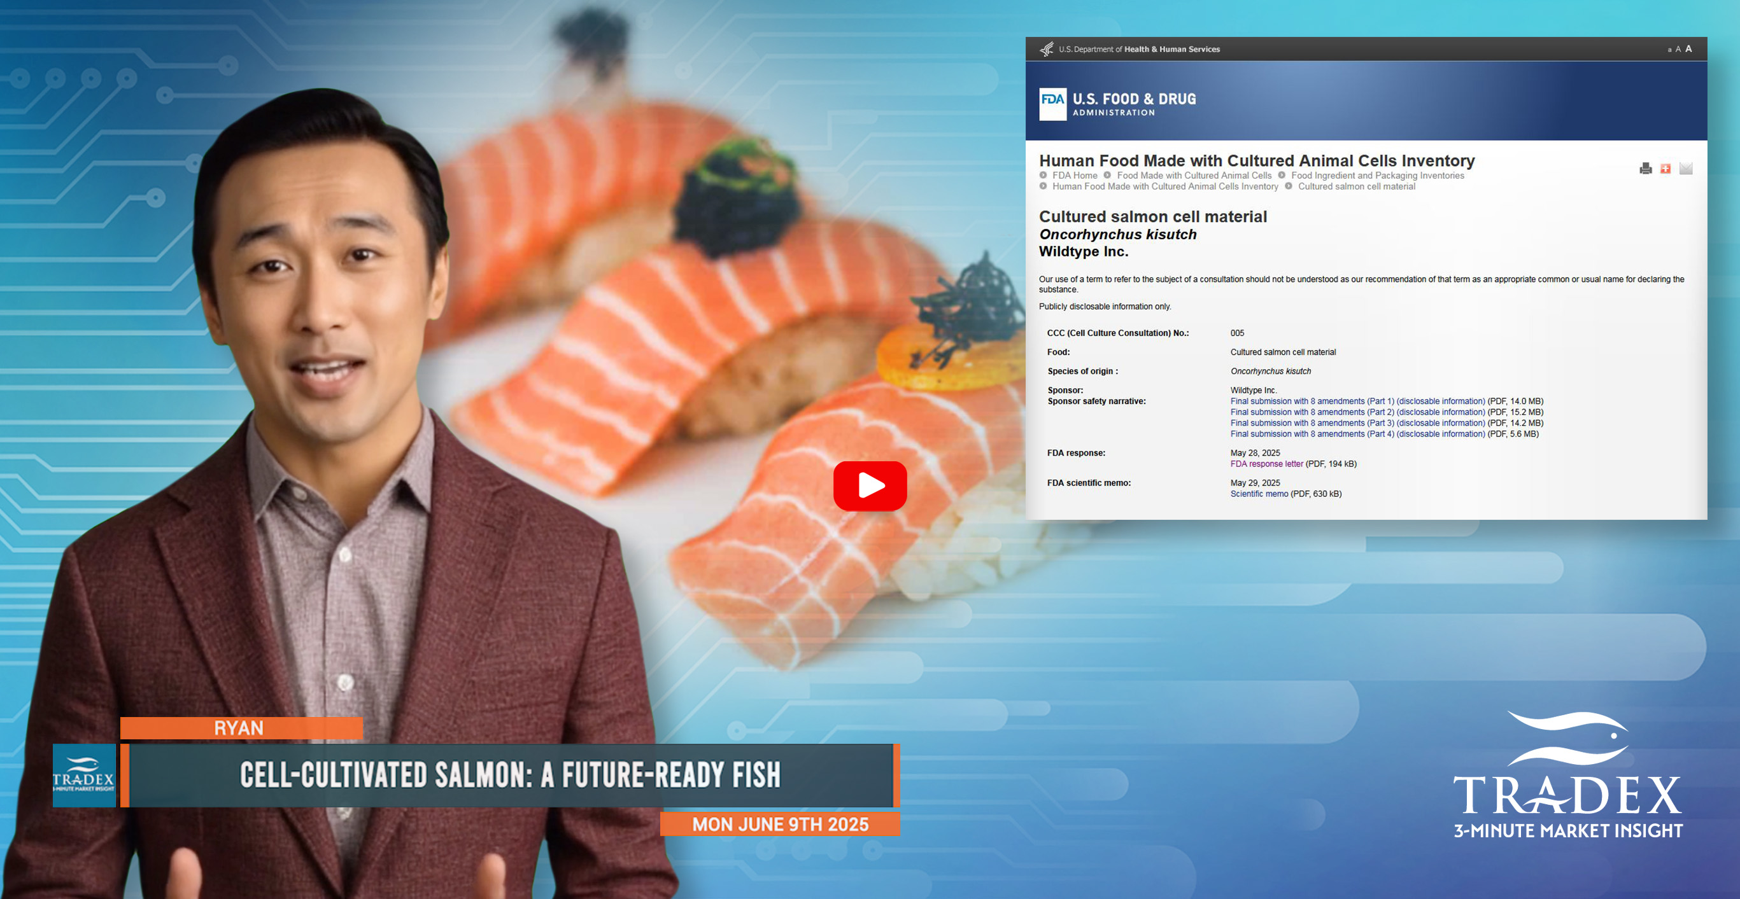Click the HHS eagle logo
This screenshot has width=1740, height=899.
pyautogui.click(x=1046, y=48)
